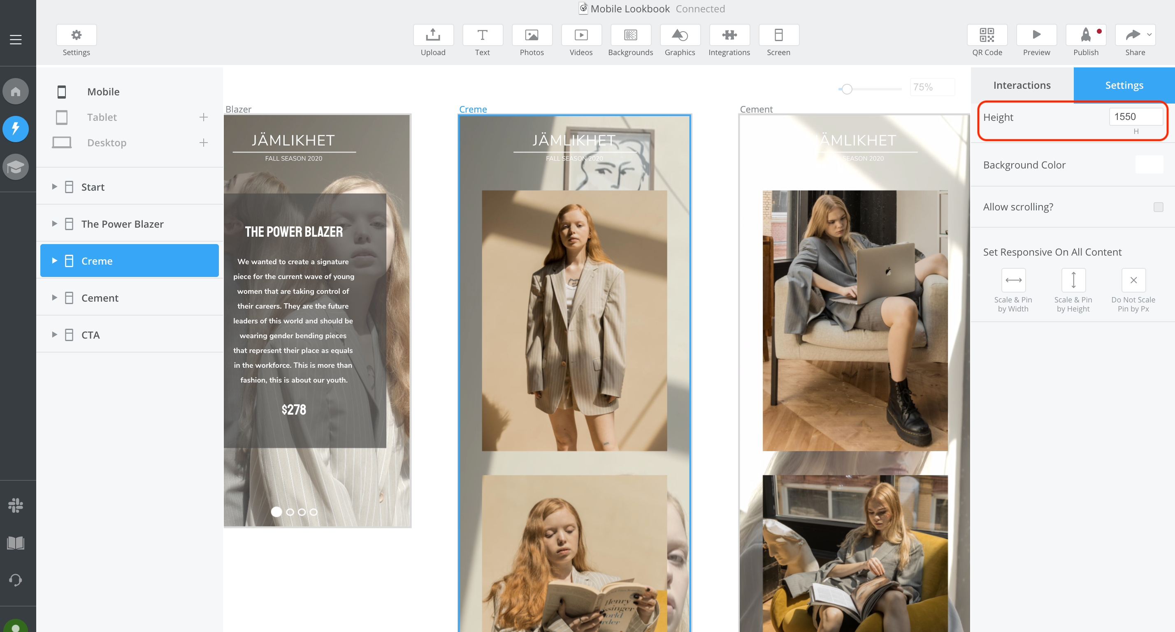Open the Graphics panel icon
Viewport: 1175px width, 632px height.
pos(680,35)
